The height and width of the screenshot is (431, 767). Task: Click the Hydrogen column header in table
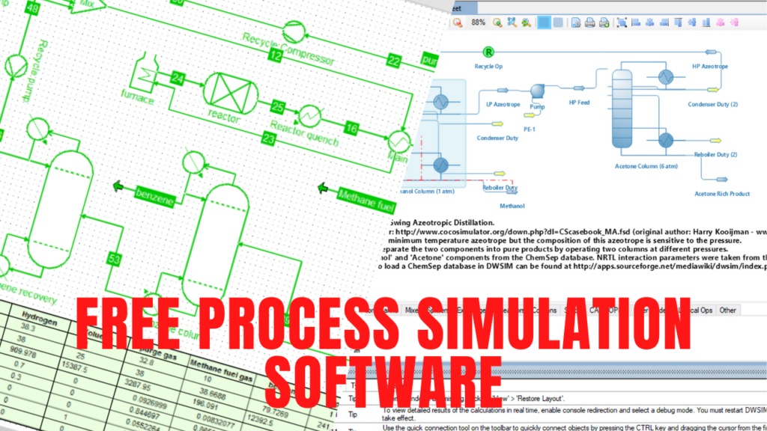pyautogui.click(x=39, y=319)
